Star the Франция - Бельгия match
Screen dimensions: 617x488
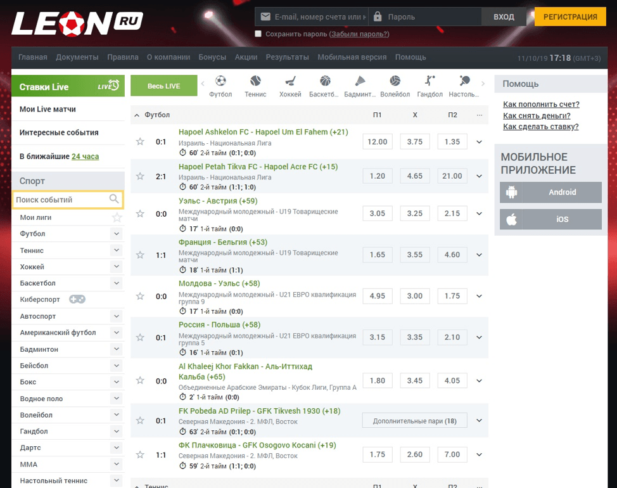(140, 255)
